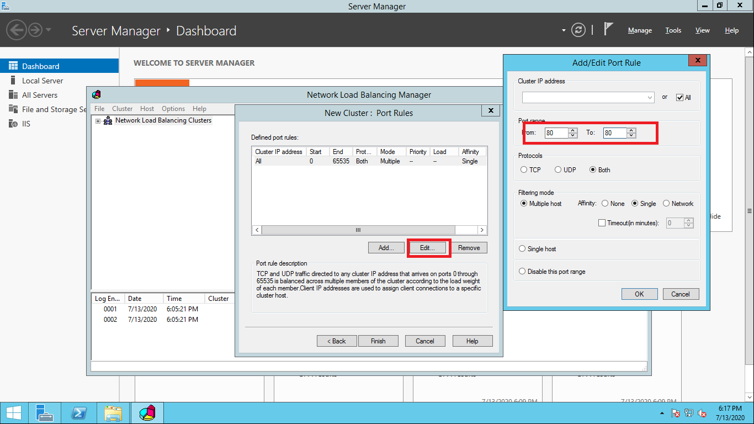The width and height of the screenshot is (754, 424).
Task: Open the Manage menu in Server Manager
Action: tap(640, 30)
